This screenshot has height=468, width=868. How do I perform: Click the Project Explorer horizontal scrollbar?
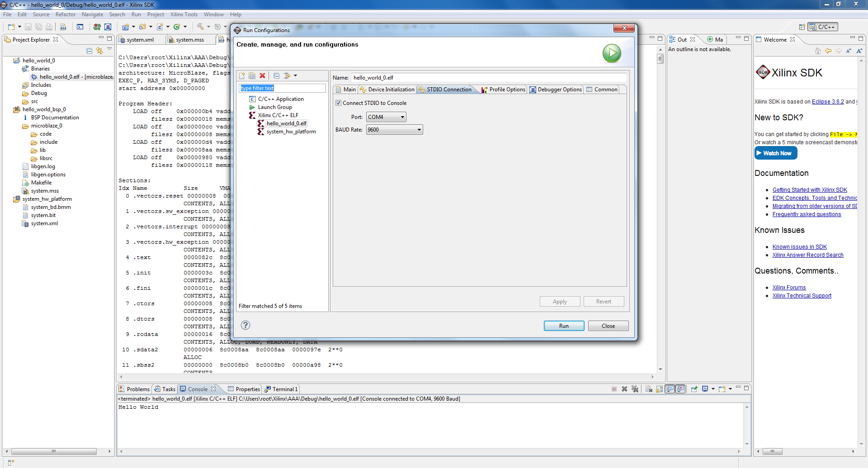click(53, 451)
